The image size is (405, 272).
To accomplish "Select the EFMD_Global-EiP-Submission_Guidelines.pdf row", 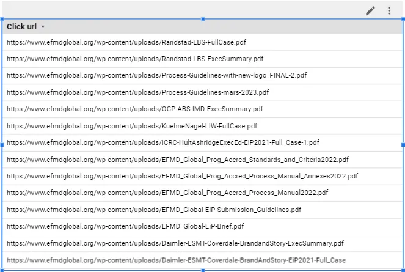I will (203, 210).
